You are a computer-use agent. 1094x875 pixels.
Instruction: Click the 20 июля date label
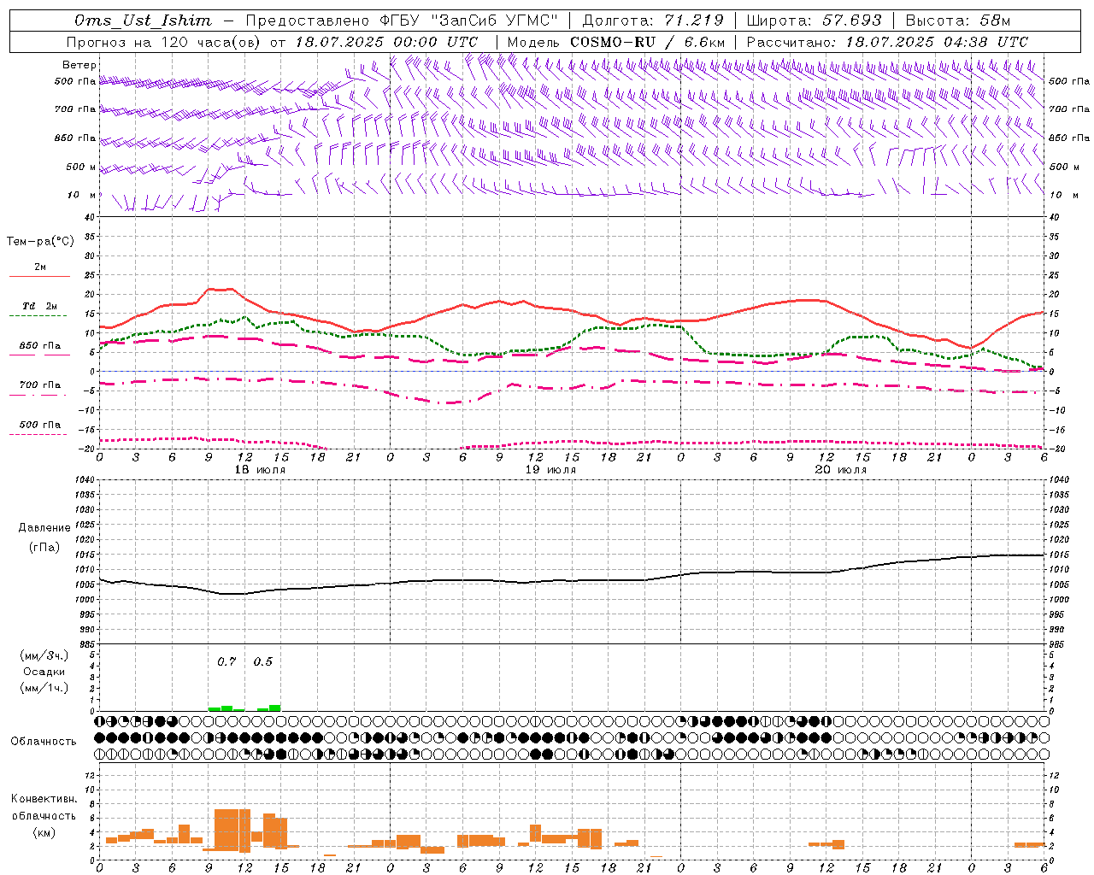[841, 470]
